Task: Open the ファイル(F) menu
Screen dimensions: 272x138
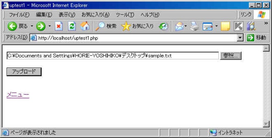Action: click(x=19, y=15)
